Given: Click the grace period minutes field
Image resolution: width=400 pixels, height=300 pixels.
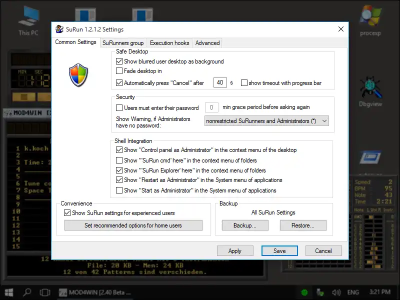Looking at the screenshot, I should (211, 107).
